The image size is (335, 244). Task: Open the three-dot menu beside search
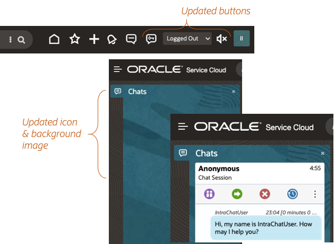click(10, 39)
